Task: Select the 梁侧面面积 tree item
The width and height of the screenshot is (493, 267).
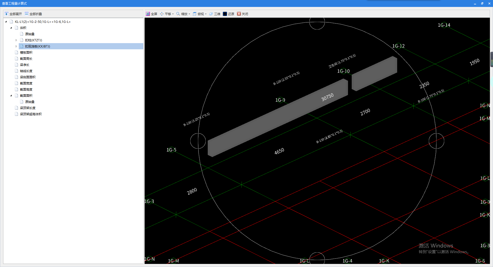Action: click(x=28, y=77)
